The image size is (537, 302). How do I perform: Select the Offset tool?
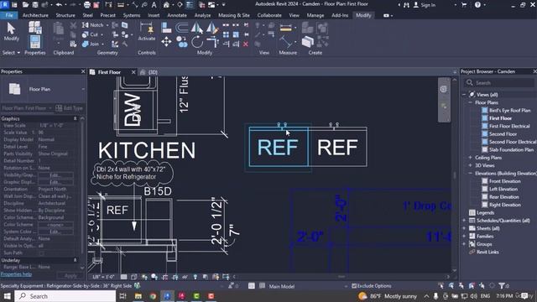pyautogui.click(x=182, y=28)
